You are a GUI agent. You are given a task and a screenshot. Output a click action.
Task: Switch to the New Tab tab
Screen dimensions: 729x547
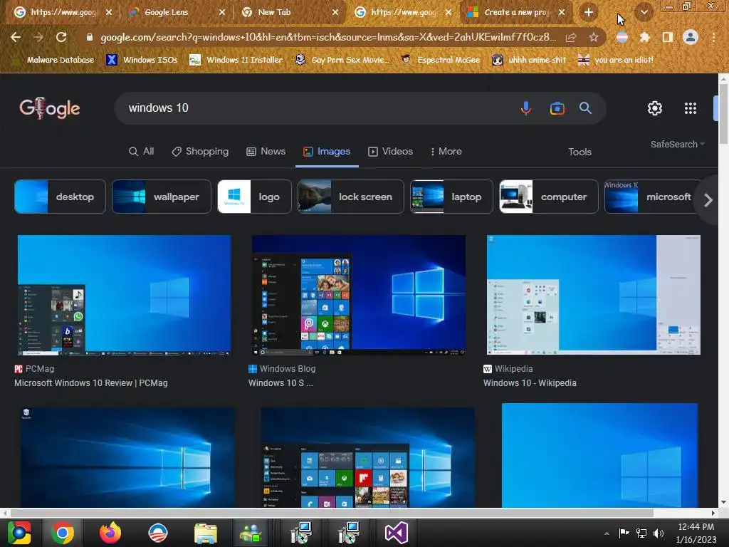click(x=289, y=13)
